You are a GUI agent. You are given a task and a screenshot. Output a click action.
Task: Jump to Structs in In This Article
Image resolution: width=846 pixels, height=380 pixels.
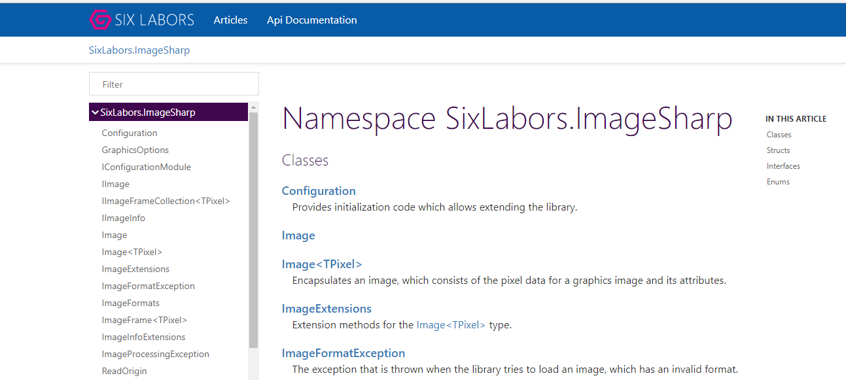coord(779,150)
